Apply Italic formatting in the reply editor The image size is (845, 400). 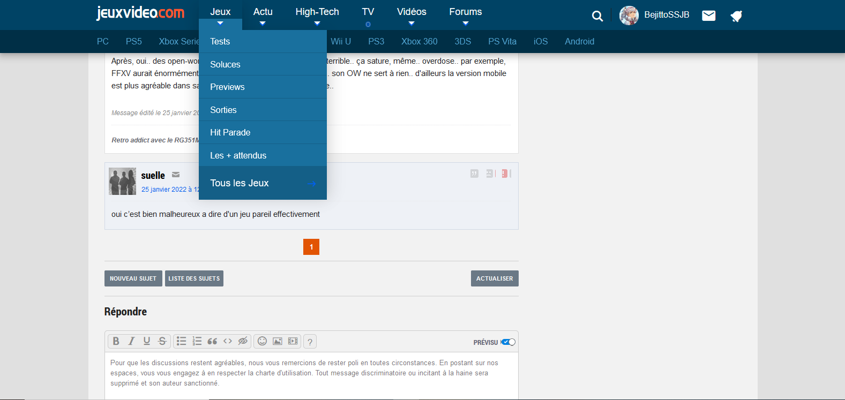point(131,341)
